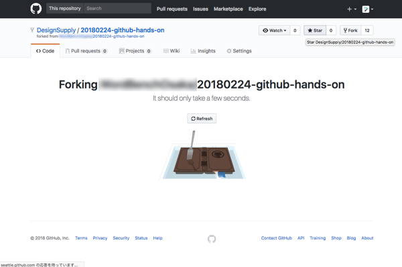
Task: Open the Contact GitHub footer link
Action: click(x=276, y=238)
